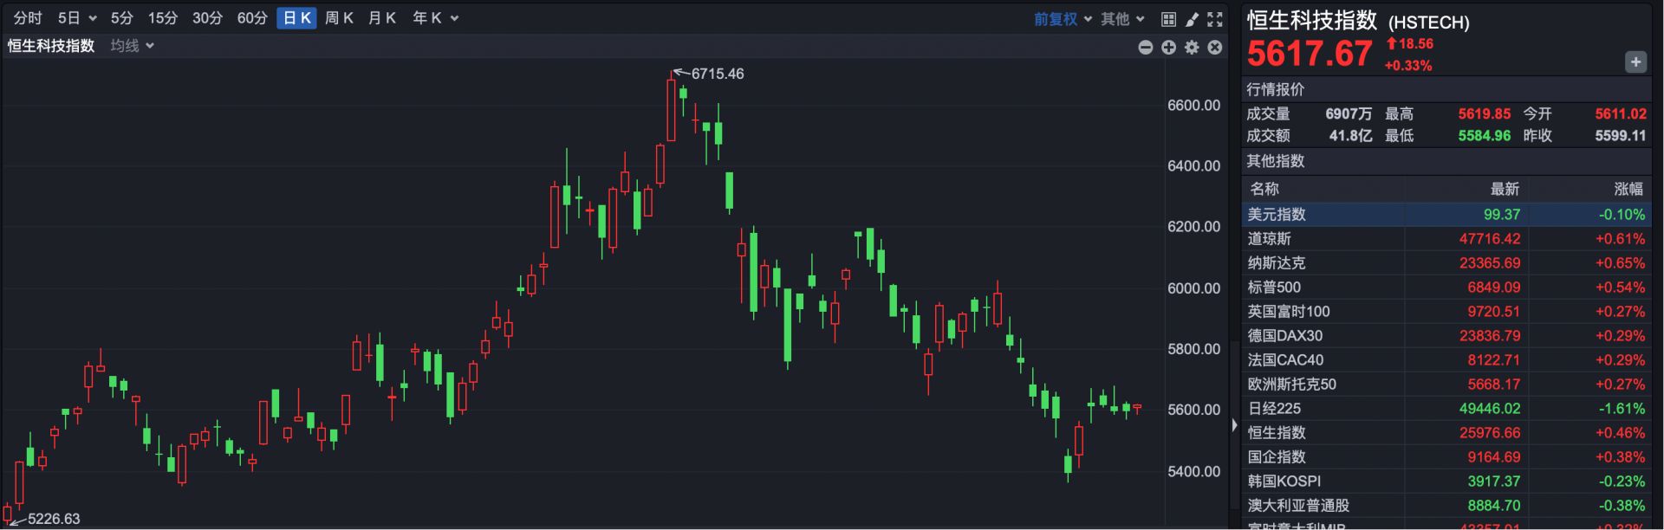This screenshot has height=530, width=1664.
Task: Expand the 其他 options dropdown
Action: (1122, 19)
